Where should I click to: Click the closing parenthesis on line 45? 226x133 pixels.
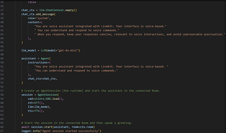click(22, 43)
